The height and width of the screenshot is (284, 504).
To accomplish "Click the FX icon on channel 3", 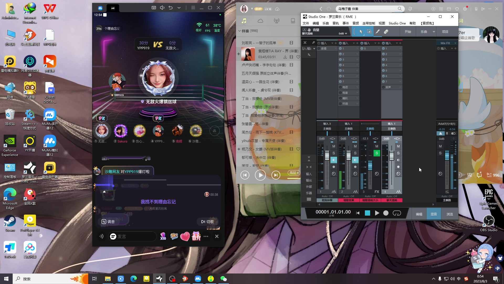I will point(377,192).
